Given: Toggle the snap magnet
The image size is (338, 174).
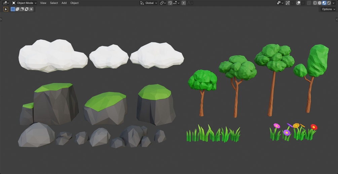Looking at the screenshot, I should 170,3.
